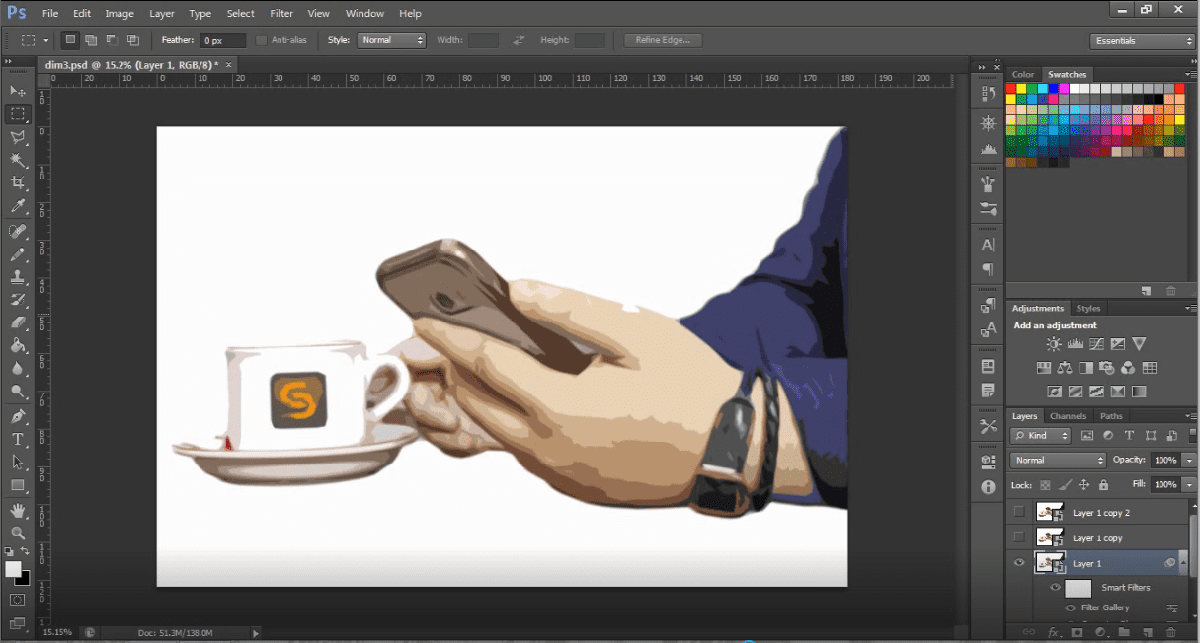Pick the Eyedropper tool
Screen dimensions: 1200x643
(18, 206)
